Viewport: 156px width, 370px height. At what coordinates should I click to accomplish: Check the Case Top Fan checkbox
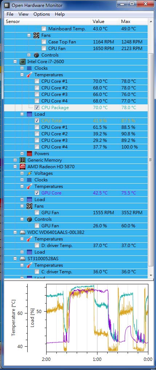click(x=44, y=42)
